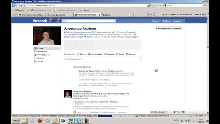
Task: Open the Quick Tabs grid icon
Action: 13,15
